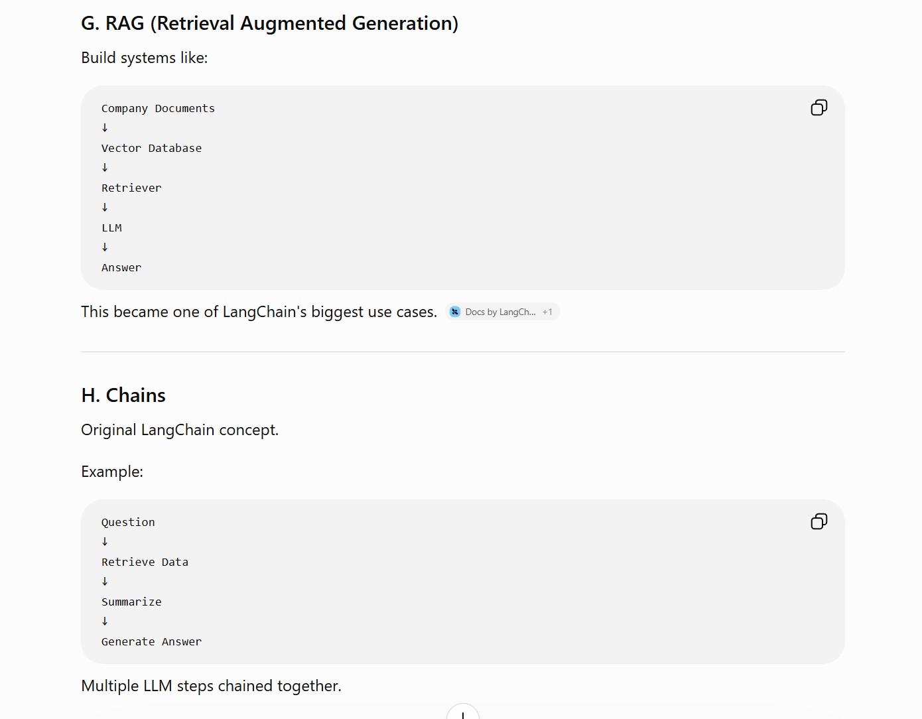Viewport: 922px width, 719px height.
Task: Click the G. RAG section heading
Action: pyautogui.click(x=269, y=23)
